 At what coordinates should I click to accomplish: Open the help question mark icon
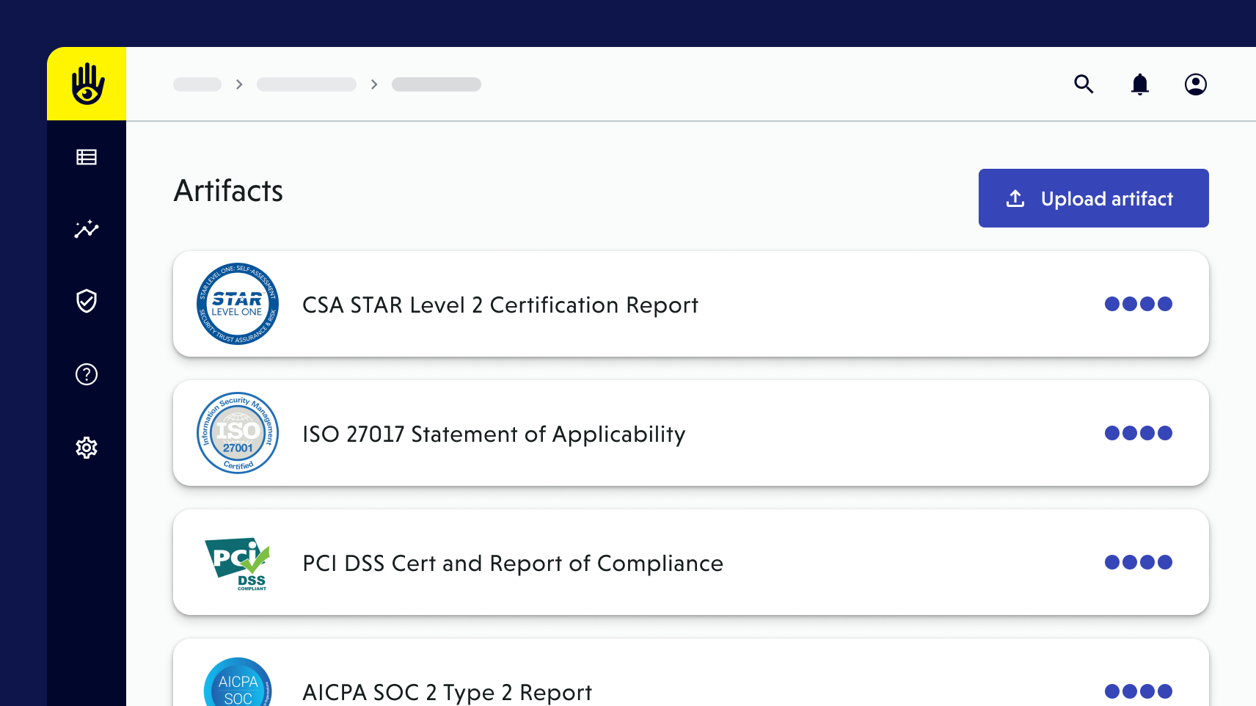coord(87,374)
